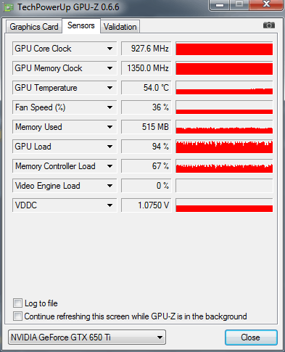Open the GPU Core Clock sensor dropdown
285x352 pixels.
(110, 49)
